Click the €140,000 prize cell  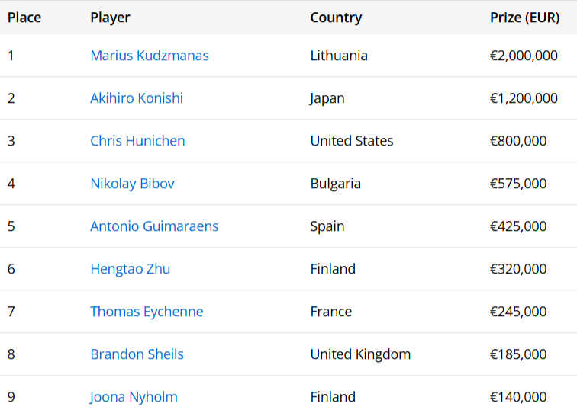tap(518, 397)
